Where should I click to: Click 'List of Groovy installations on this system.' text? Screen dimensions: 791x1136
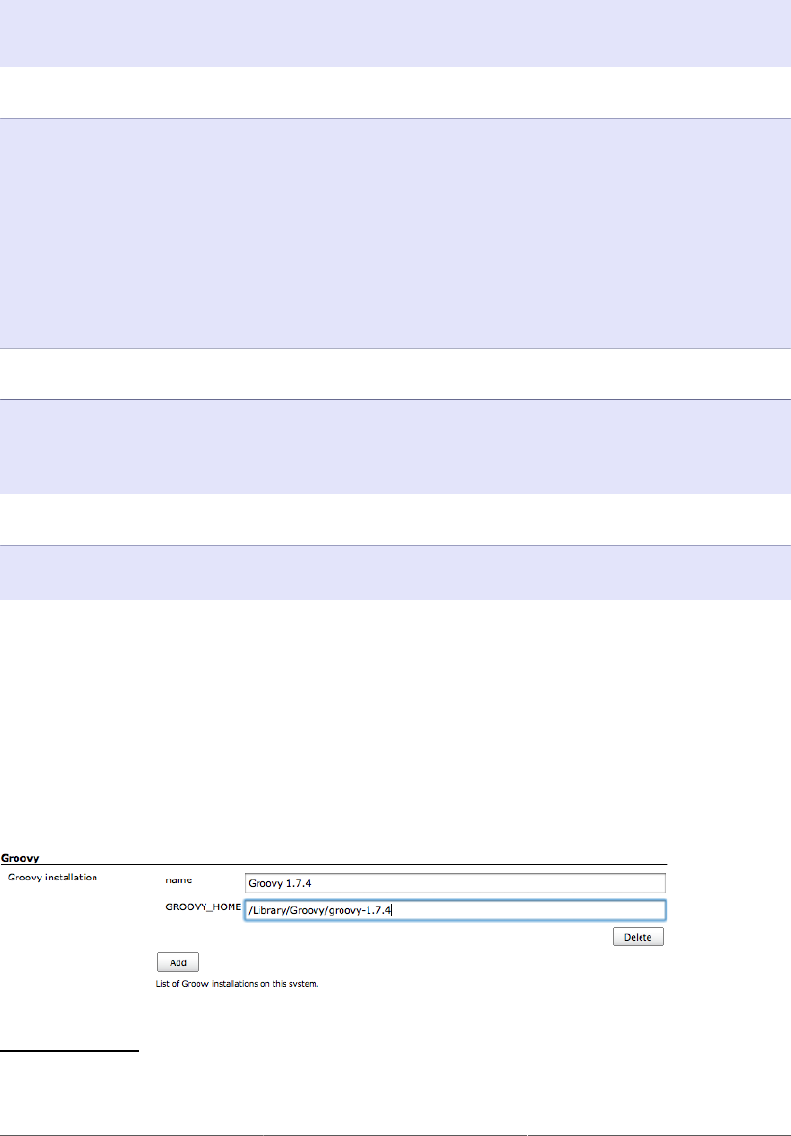pos(238,985)
